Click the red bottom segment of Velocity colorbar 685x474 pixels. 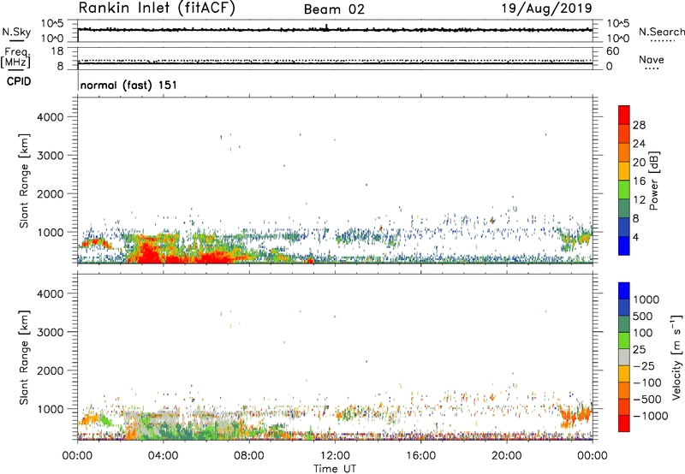(x=624, y=424)
